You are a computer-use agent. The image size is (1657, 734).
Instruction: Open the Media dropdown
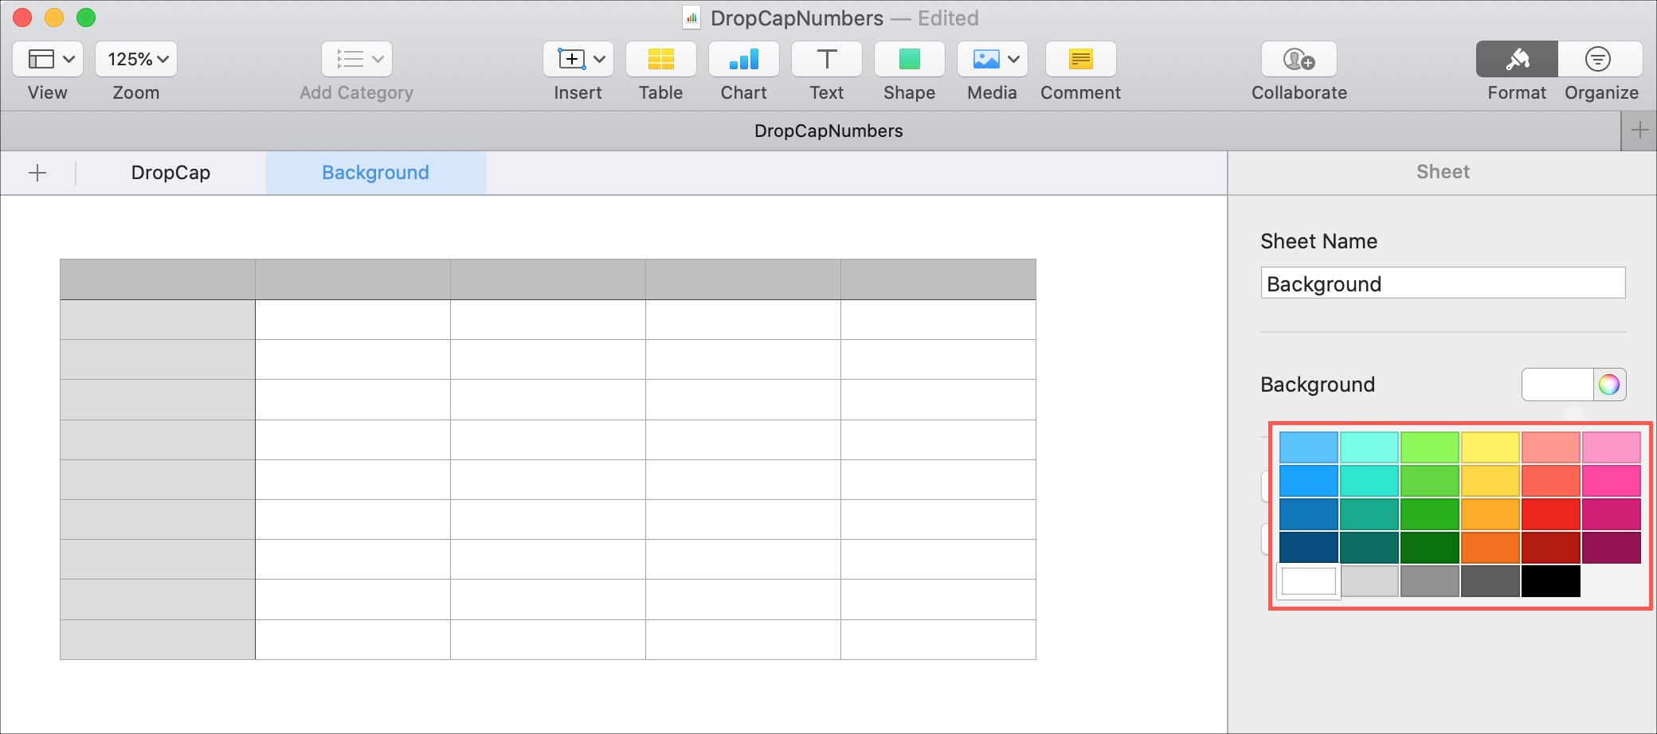point(993,59)
